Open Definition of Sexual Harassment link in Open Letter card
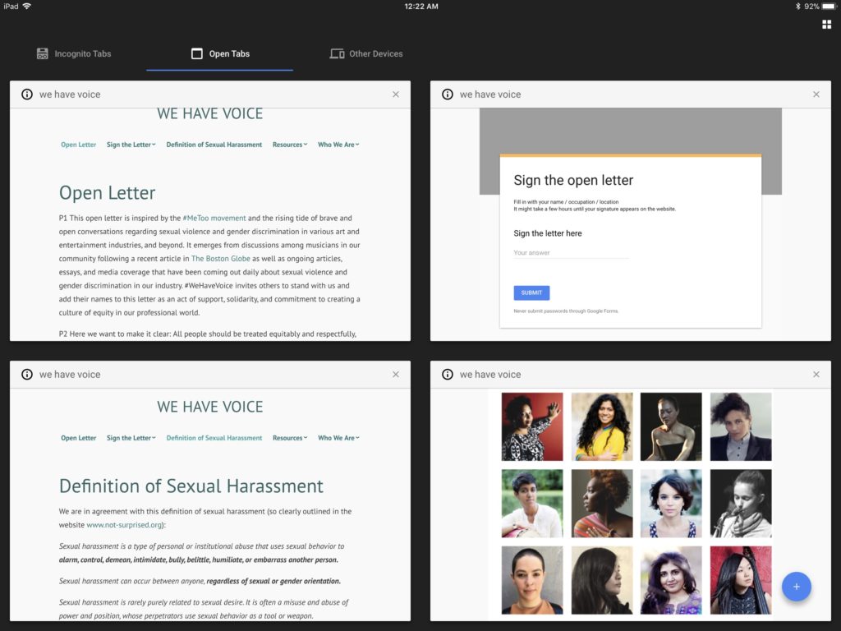The height and width of the screenshot is (631, 841). click(x=214, y=145)
